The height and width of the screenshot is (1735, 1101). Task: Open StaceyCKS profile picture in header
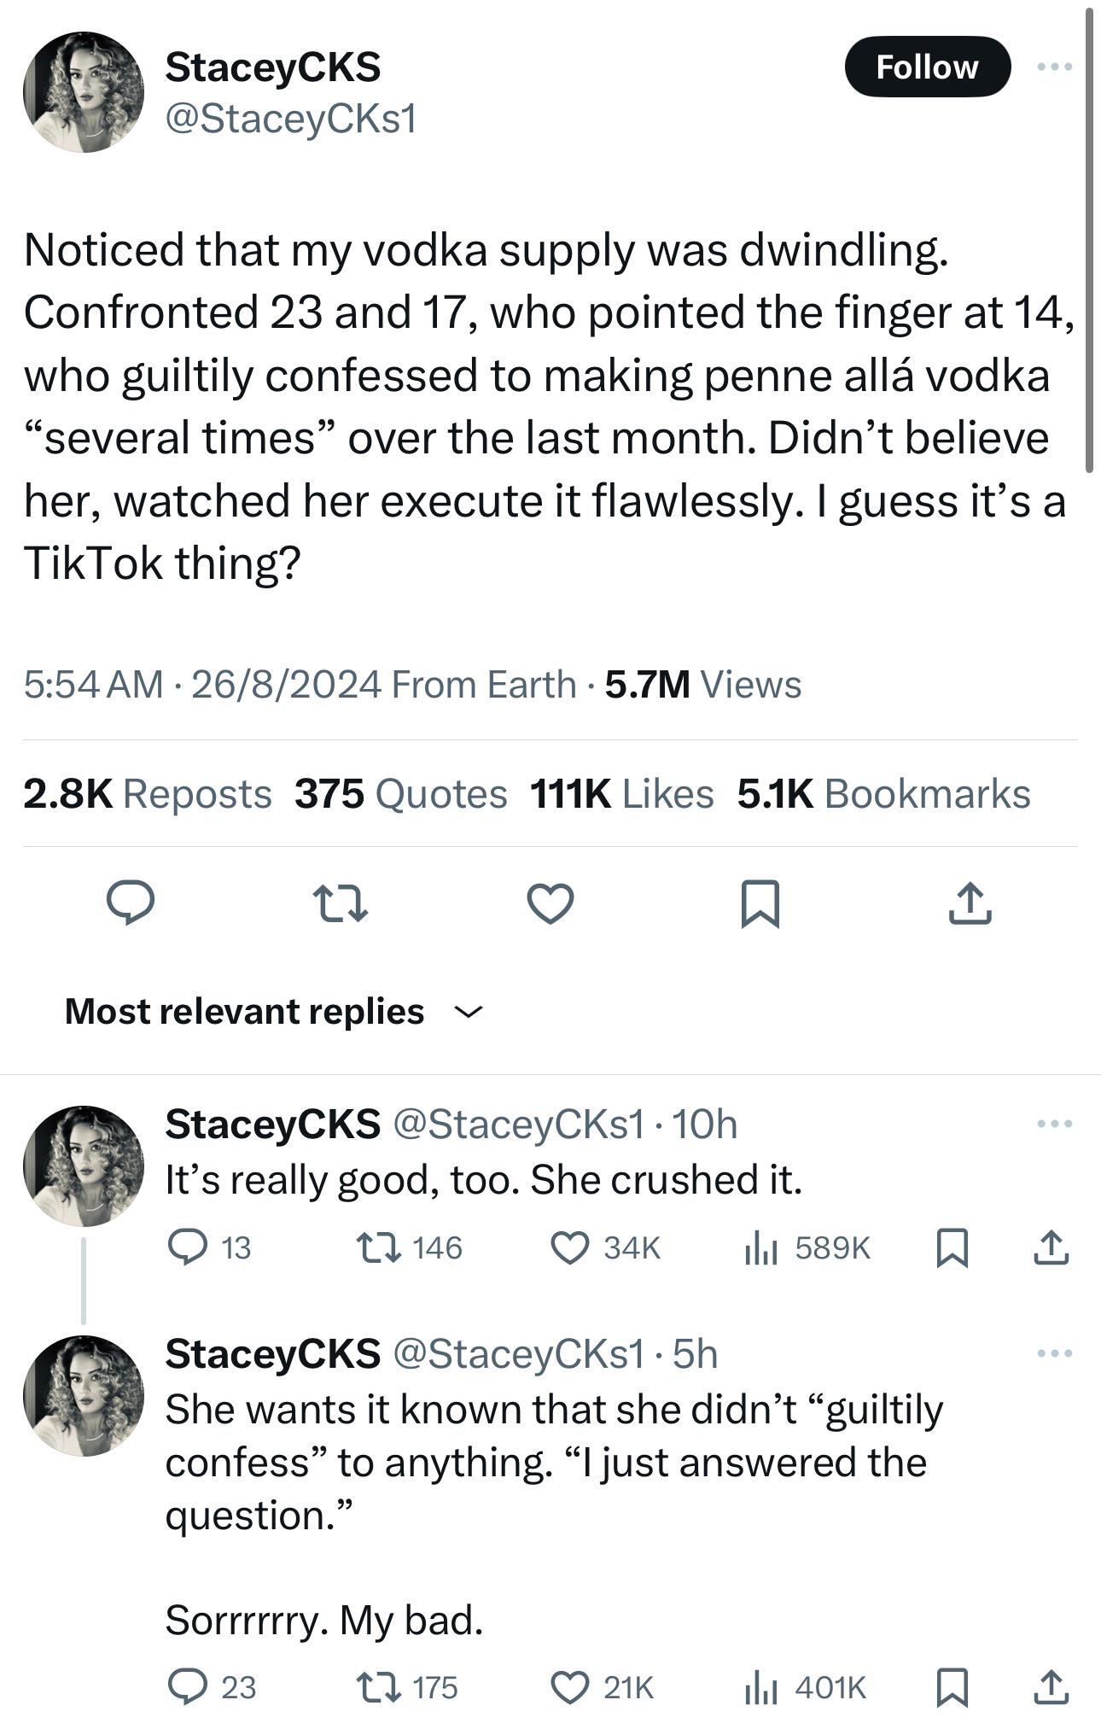pos(84,92)
